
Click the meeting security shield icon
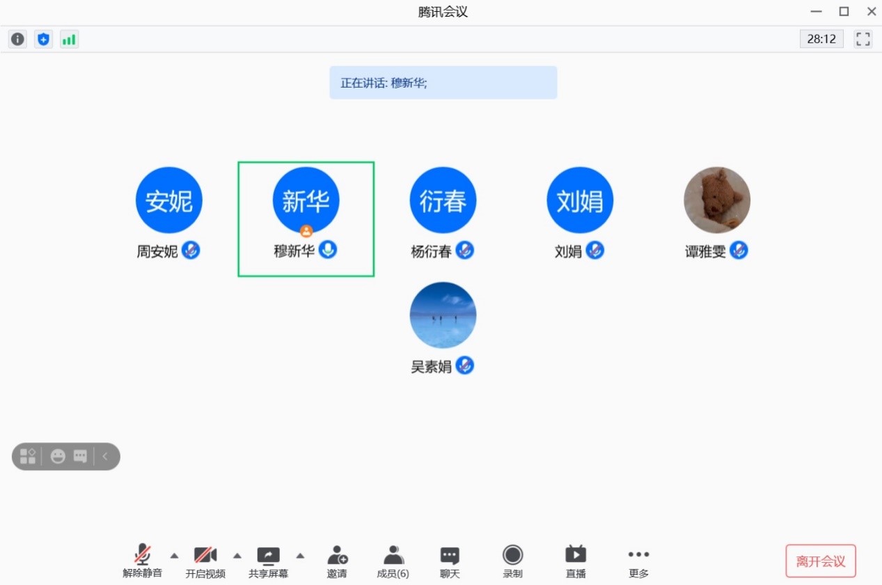[x=43, y=39]
